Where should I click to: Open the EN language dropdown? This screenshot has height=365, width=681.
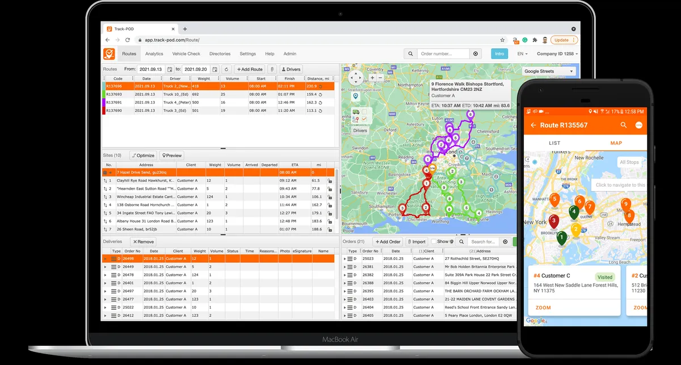click(522, 54)
